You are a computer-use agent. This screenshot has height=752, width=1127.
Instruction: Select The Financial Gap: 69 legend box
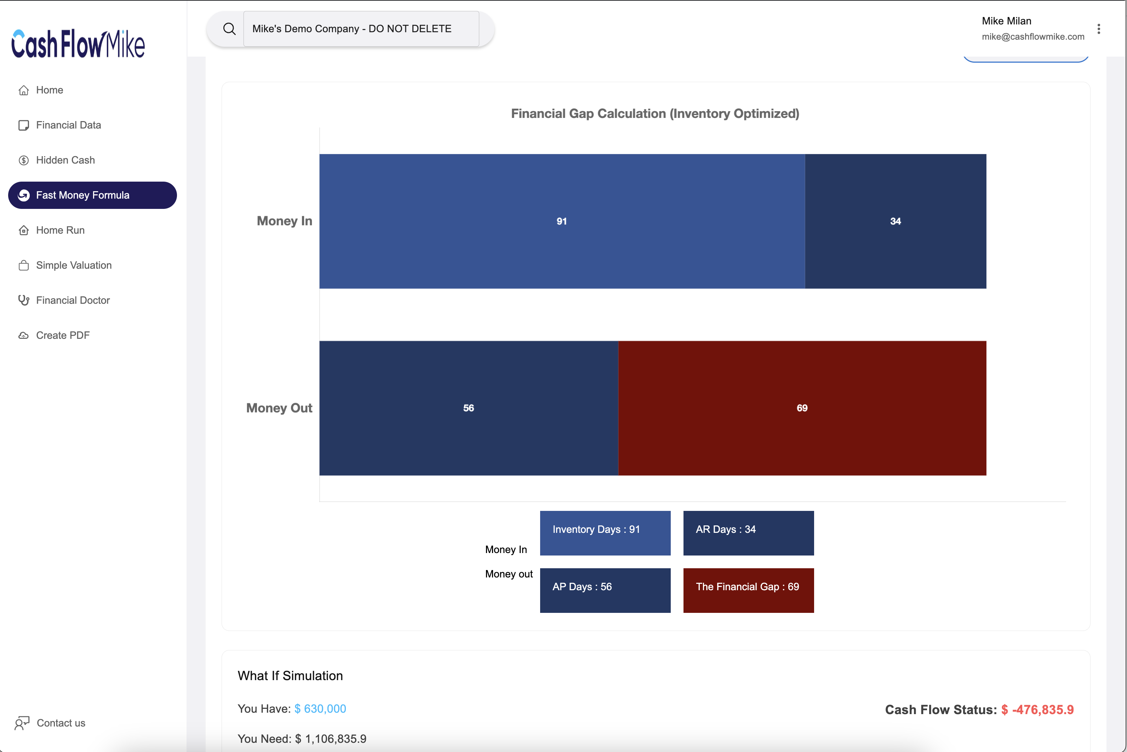(748, 591)
